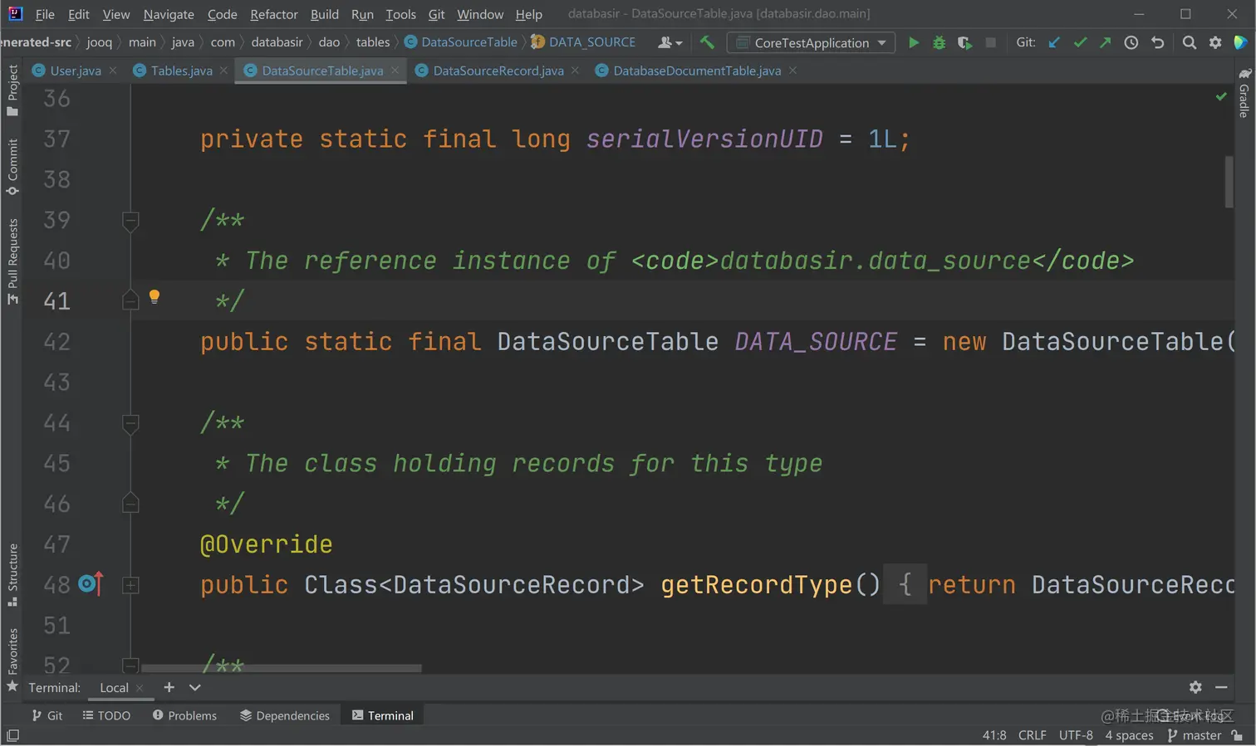Expand the folded getRecordType method at line 48
This screenshot has width=1256, height=746.
point(130,585)
